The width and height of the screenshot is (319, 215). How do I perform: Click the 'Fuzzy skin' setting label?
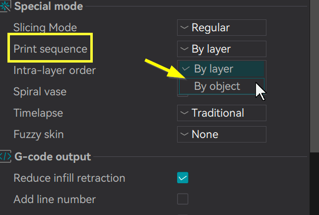click(39, 134)
